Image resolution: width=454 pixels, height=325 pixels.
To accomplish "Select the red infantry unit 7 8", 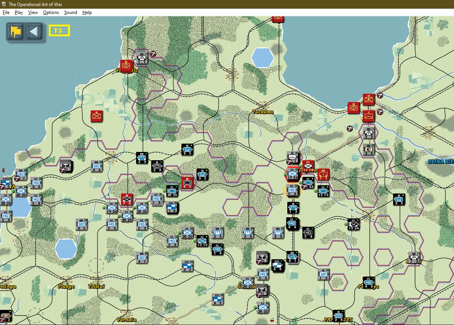I will pos(127,200).
